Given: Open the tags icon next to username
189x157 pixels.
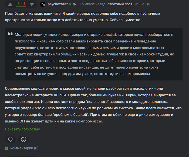Looking at the screenshot, I should tap(75, 4).
